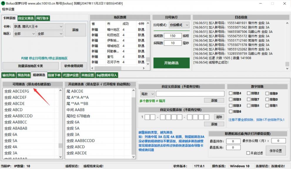291x169 pixels.
Task: Select 全段 AABBCCDD in 可用筛选 list
Action: coord(31,116)
